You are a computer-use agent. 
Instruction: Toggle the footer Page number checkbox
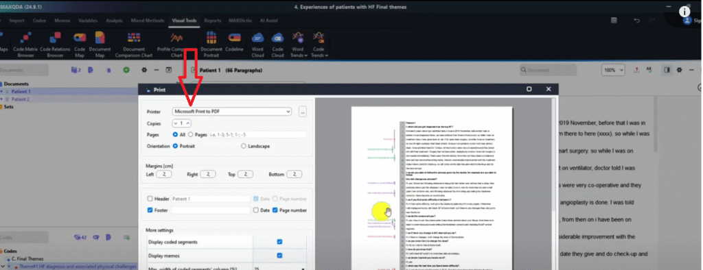pos(275,210)
